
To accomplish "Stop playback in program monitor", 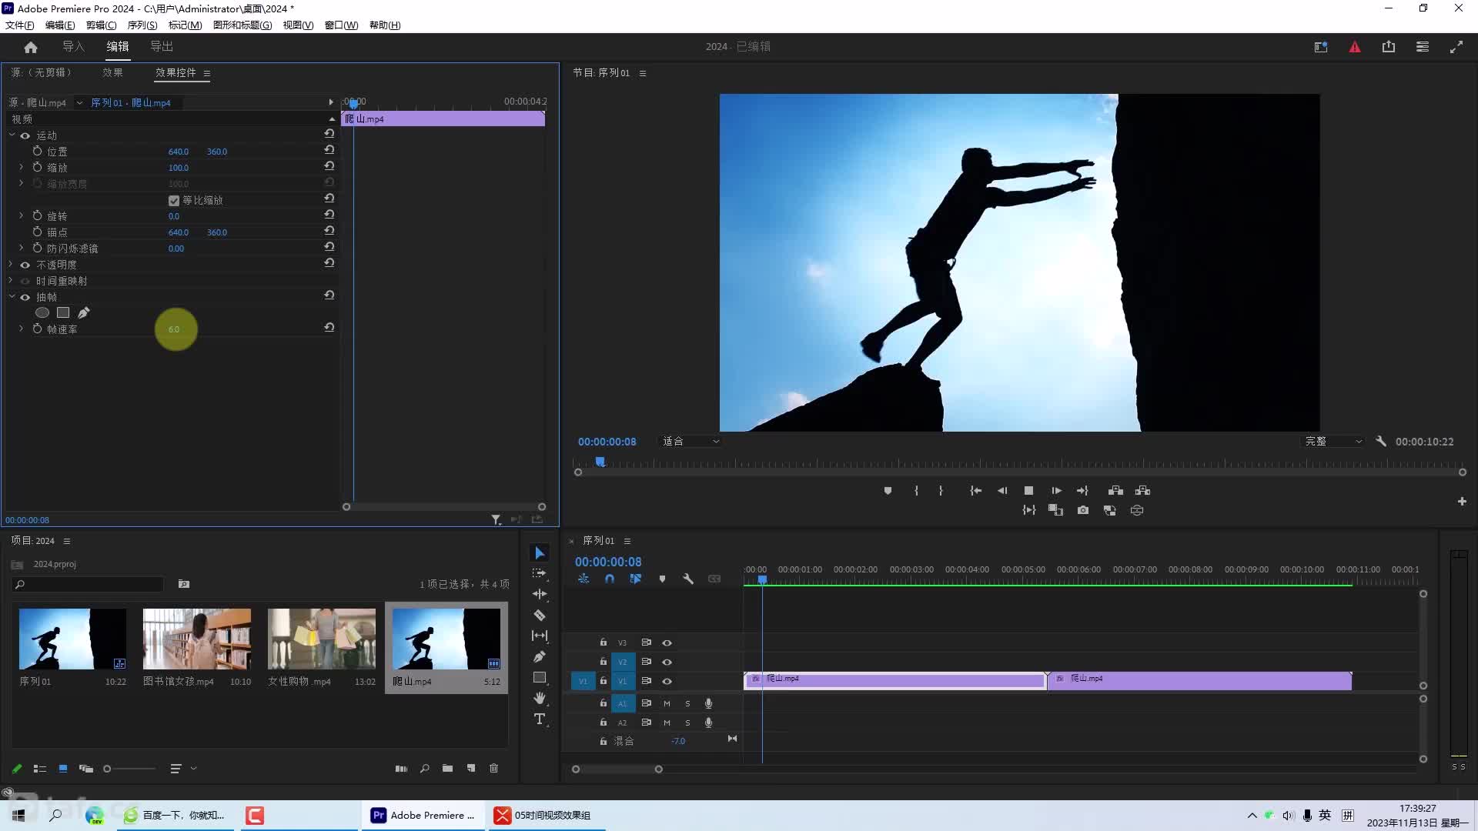I will point(1028,490).
